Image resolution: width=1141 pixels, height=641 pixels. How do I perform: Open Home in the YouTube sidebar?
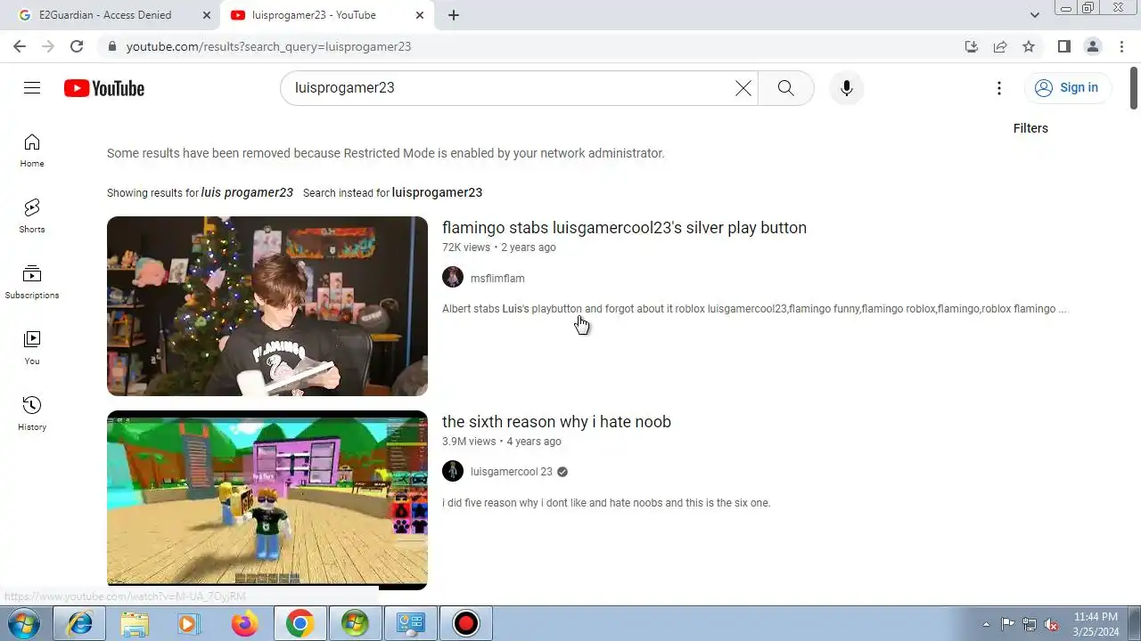32,150
